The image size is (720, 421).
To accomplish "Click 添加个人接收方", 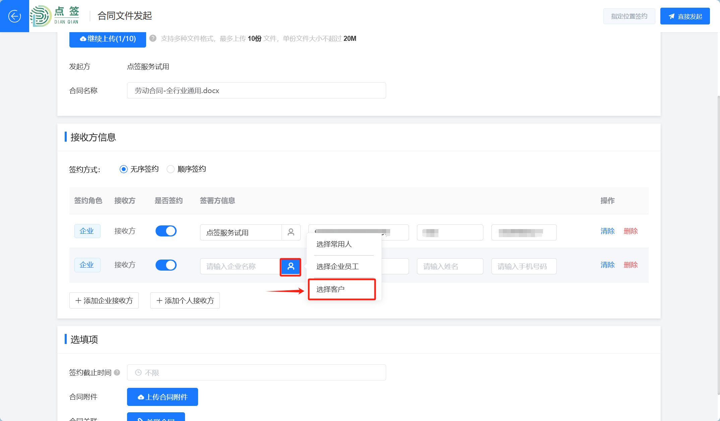I will click(185, 300).
